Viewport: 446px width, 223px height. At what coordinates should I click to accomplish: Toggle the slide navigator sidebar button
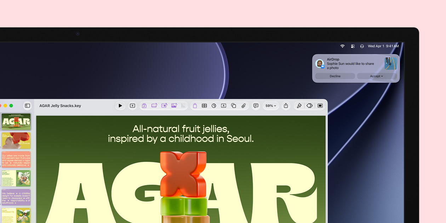coord(27,106)
